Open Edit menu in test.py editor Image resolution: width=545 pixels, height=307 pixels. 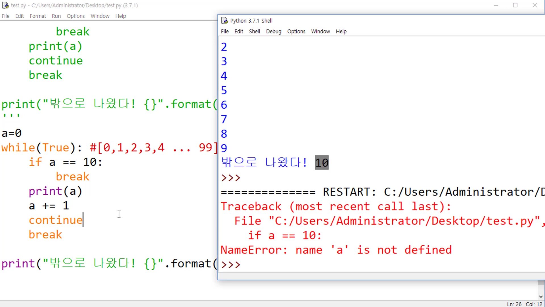click(19, 16)
